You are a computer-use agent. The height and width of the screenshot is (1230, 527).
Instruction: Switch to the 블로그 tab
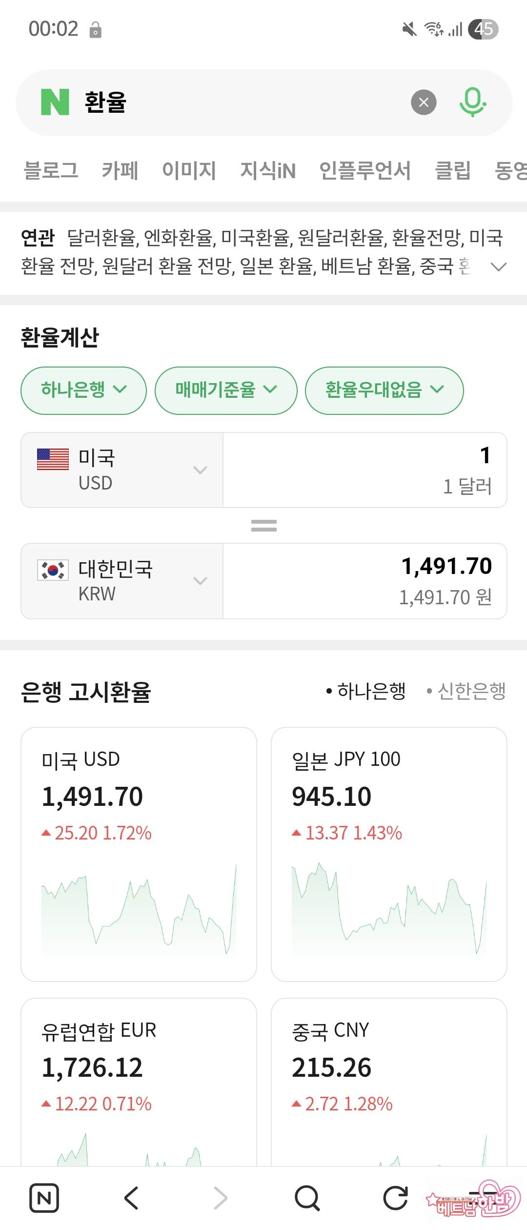[x=51, y=170]
